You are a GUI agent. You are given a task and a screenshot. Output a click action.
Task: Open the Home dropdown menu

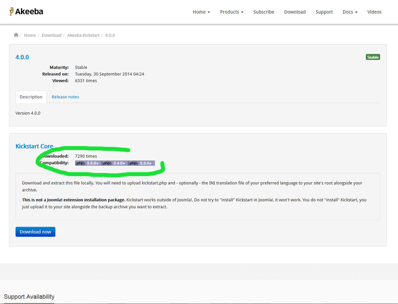[x=201, y=12]
